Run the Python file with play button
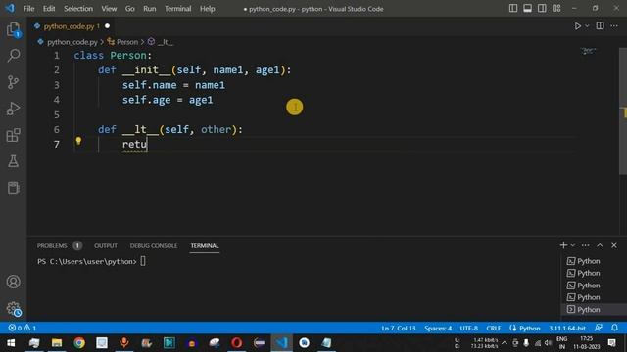The width and height of the screenshot is (627, 352). click(577, 26)
